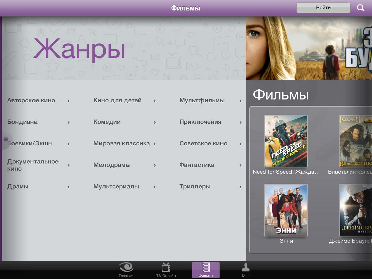Tap the chevron beside Фантастика
Image resolution: width=372 pixels, height=279 pixels.
[240, 165]
